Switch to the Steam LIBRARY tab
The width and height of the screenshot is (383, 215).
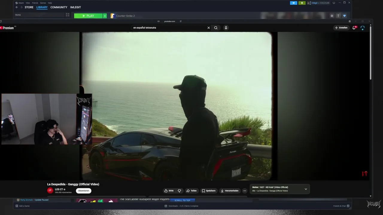click(42, 7)
